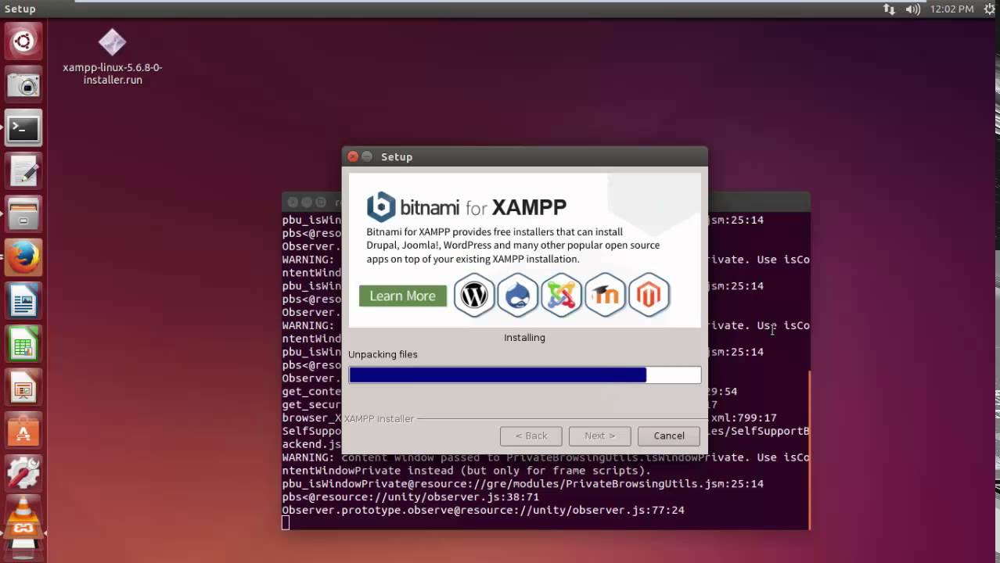The width and height of the screenshot is (1000, 563).
Task: Click the Drupal logo in Bitnami banner
Action: [x=518, y=295]
